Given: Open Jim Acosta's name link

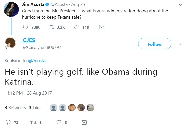Looking at the screenshot, I should (32, 4).
